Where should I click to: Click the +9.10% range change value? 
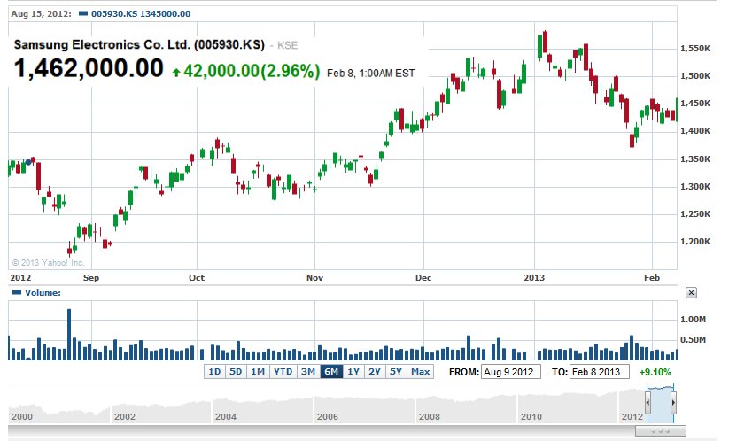point(655,372)
